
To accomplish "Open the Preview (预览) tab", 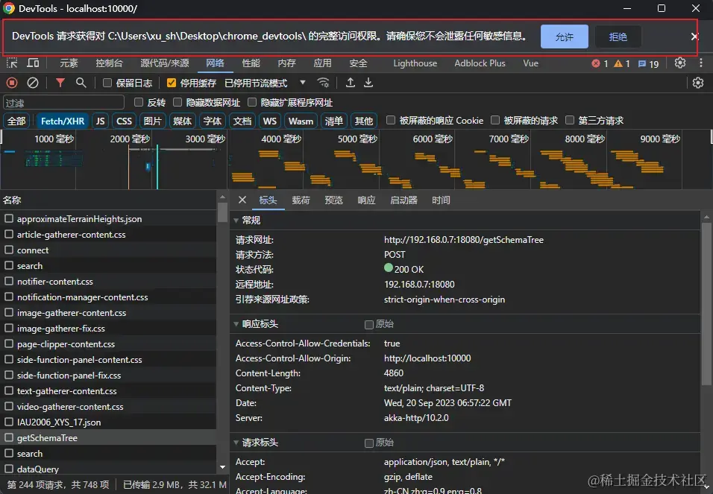I will click(x=333, y=200).
